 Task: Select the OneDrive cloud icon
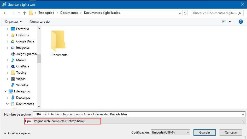click(x=13, y=66)
